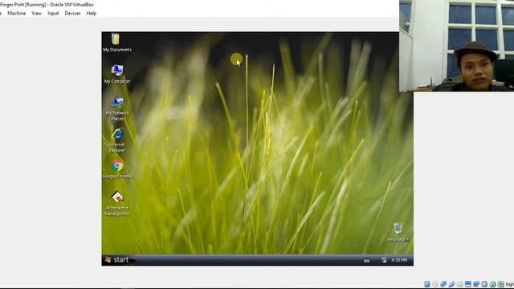Click the display status icon
This screenshot has width=514, height=289.
[468, 284]
